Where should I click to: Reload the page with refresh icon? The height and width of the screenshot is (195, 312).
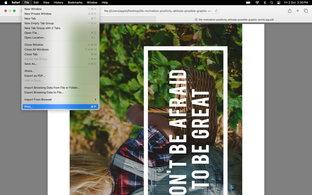216,11
